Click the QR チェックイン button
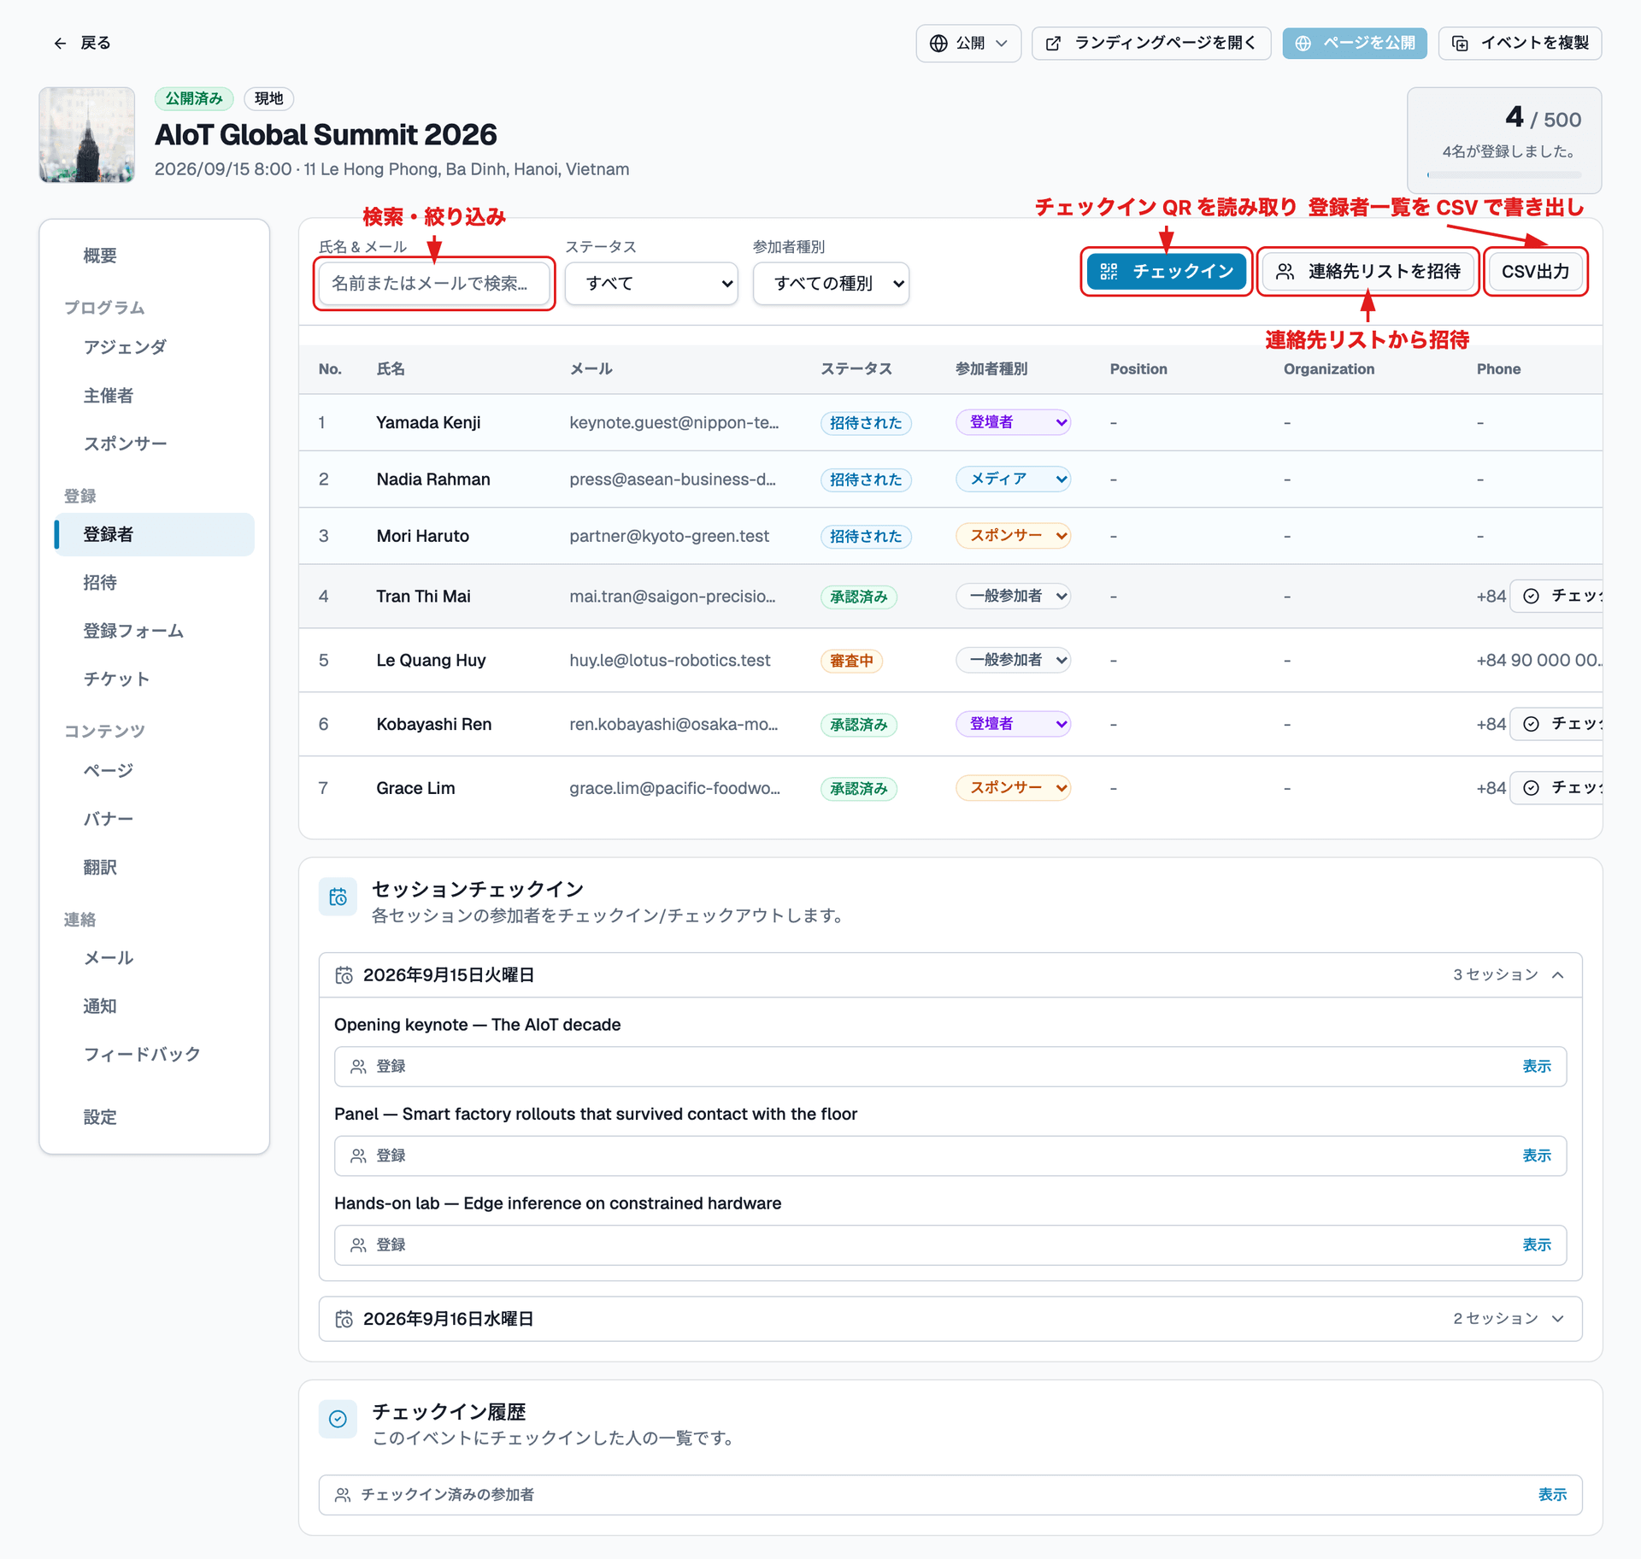The width and height of the screenshot is (1641, 1559). [1167, 272]
